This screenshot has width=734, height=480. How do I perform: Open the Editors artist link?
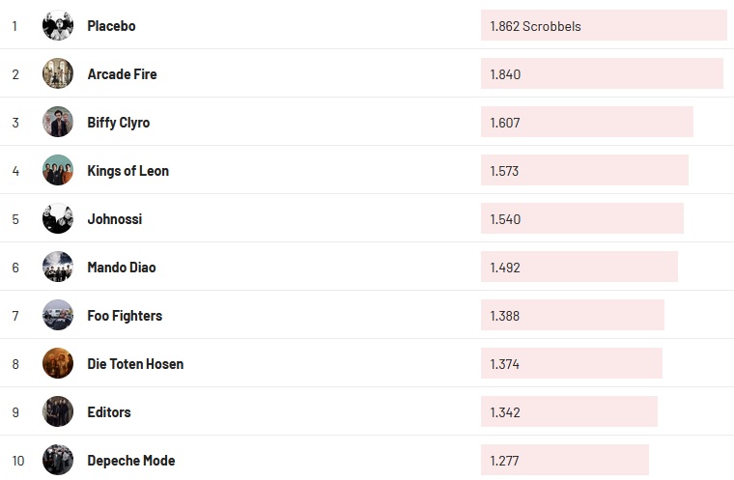(109, 412)
